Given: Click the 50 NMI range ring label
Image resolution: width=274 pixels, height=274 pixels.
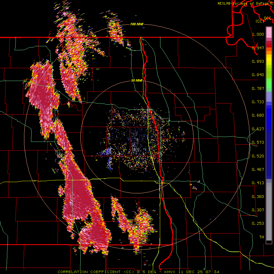Looking at the screenshot, I should 137,81.
